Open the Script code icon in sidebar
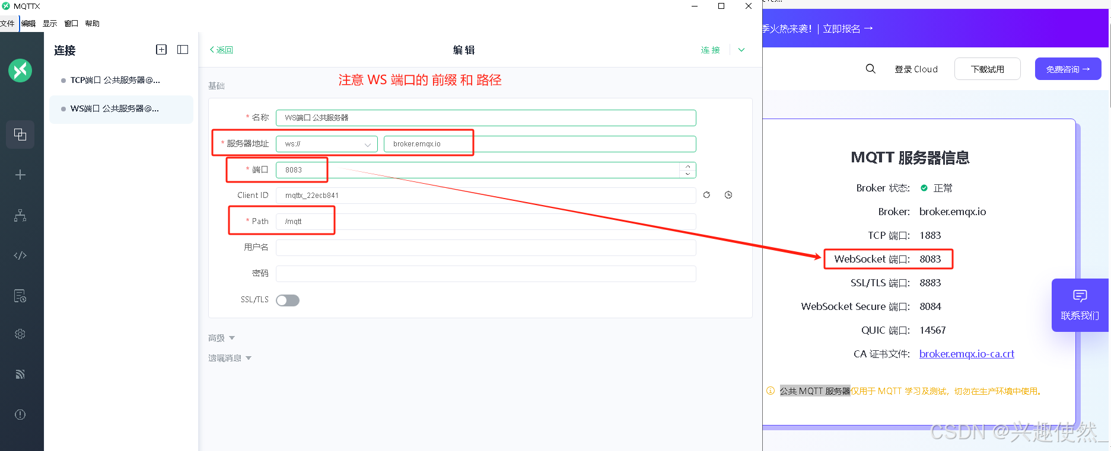1111x451 pixels. [20, 255]
